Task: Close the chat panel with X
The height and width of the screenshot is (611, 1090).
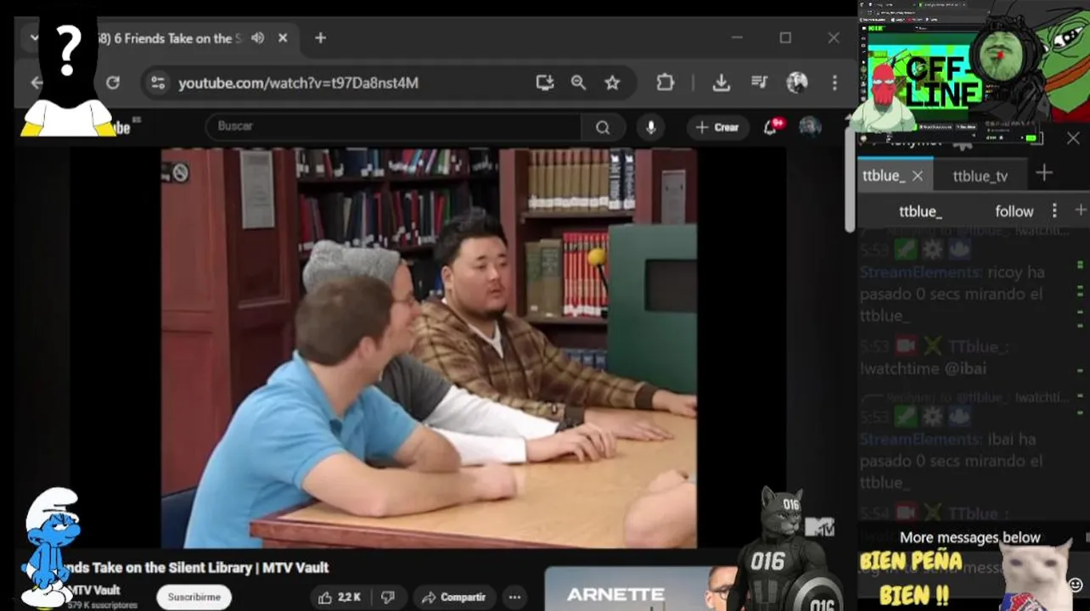Action: 1073,137
